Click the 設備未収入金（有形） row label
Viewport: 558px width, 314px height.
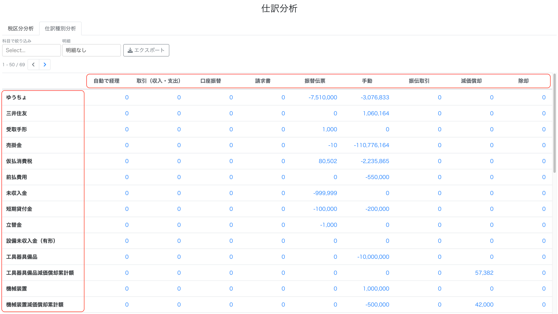point(31,241)
